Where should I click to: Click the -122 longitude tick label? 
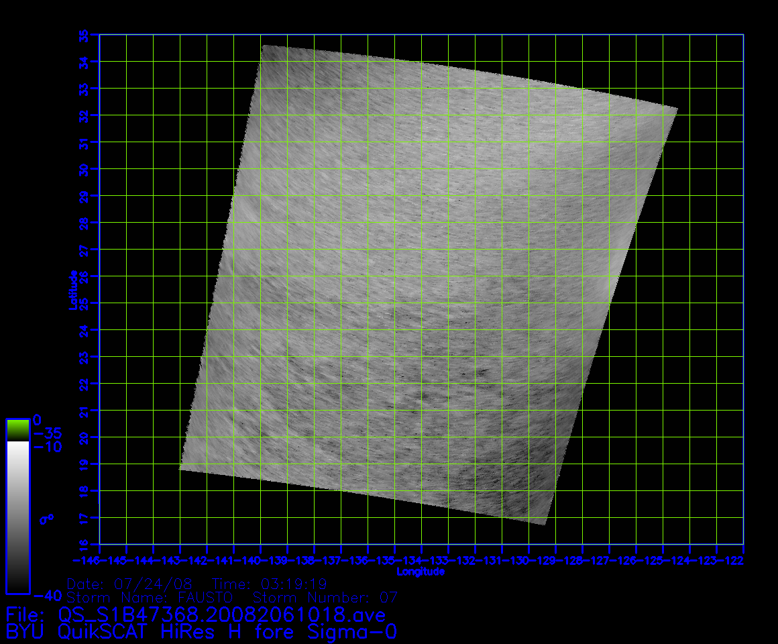731,561
